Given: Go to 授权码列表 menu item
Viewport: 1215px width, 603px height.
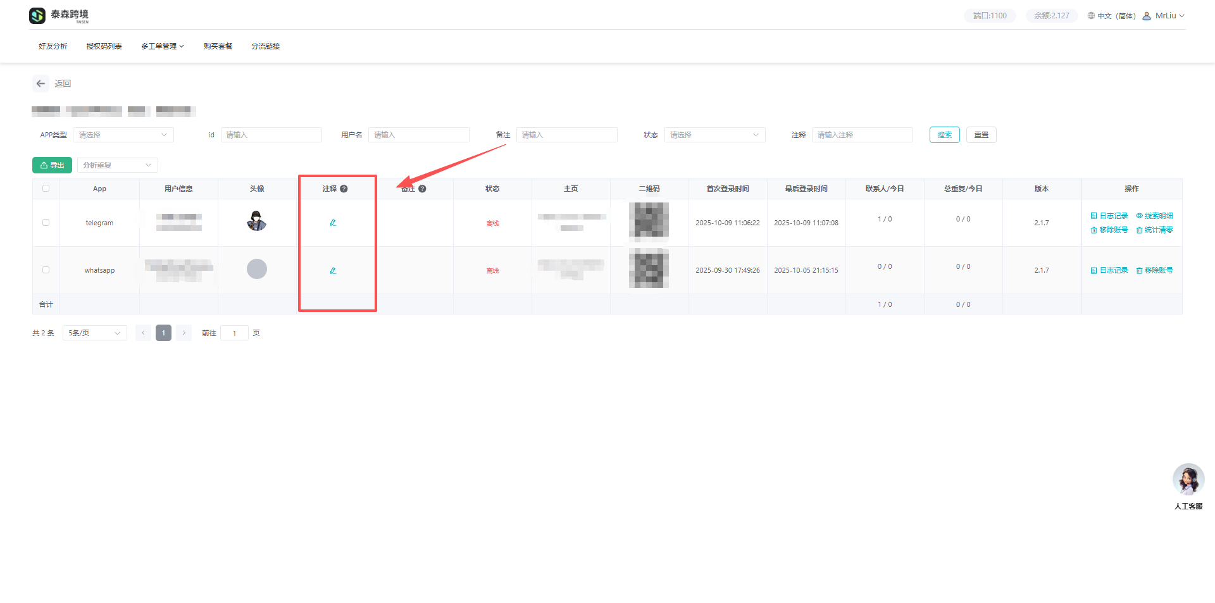Looking at the screenshot, I should (104, 46).
